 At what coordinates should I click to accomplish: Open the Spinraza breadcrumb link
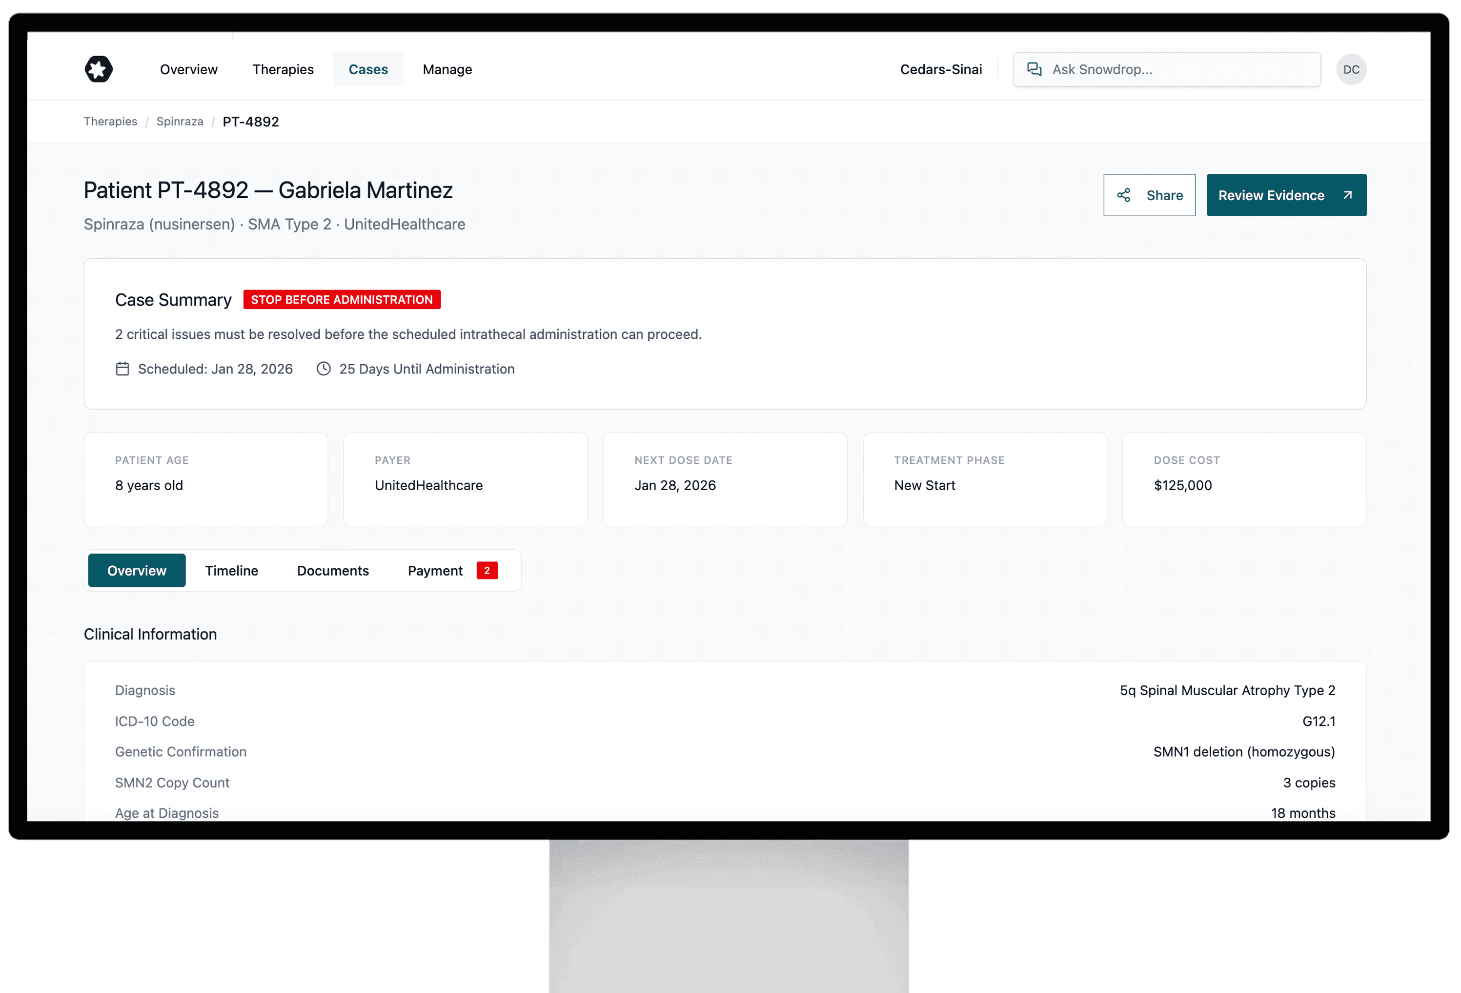[179, 122]
